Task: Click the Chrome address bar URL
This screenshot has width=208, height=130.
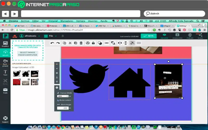Action: 51,30
